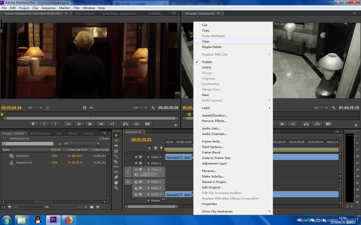Select the Rate Stretch tool
Image resolution: width=361 pixels, height=225 pixels.
pyautogui.click(x=116, y=156)
